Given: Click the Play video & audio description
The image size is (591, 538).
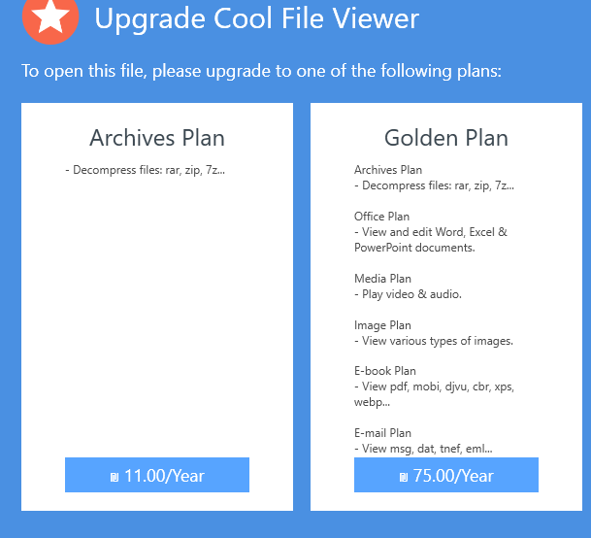Looking at the screenshot, I should (x=408, y=294).
